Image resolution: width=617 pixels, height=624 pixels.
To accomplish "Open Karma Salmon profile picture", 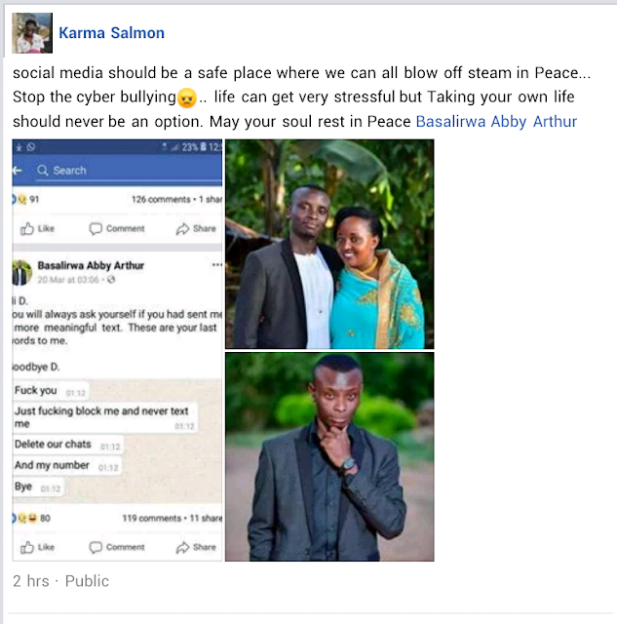I will pos(32,33).
